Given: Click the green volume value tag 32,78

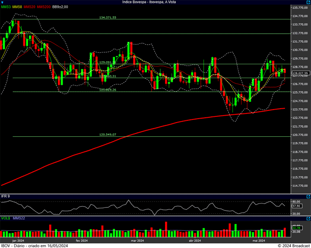Looking at the screenshot, I should tap(296, 227).
